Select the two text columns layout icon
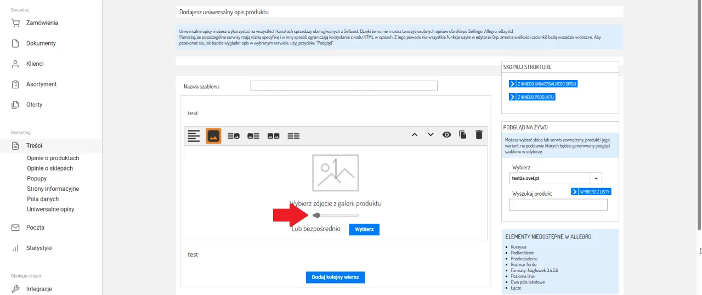 tap(294, 135)
